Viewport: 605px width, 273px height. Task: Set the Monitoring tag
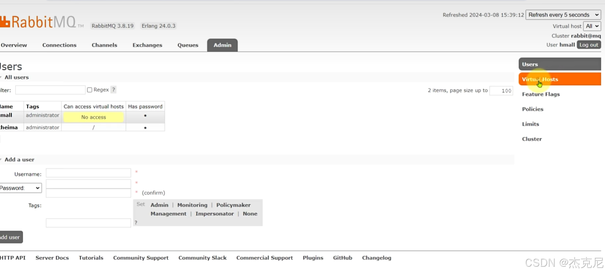click(x=192, y=205)
